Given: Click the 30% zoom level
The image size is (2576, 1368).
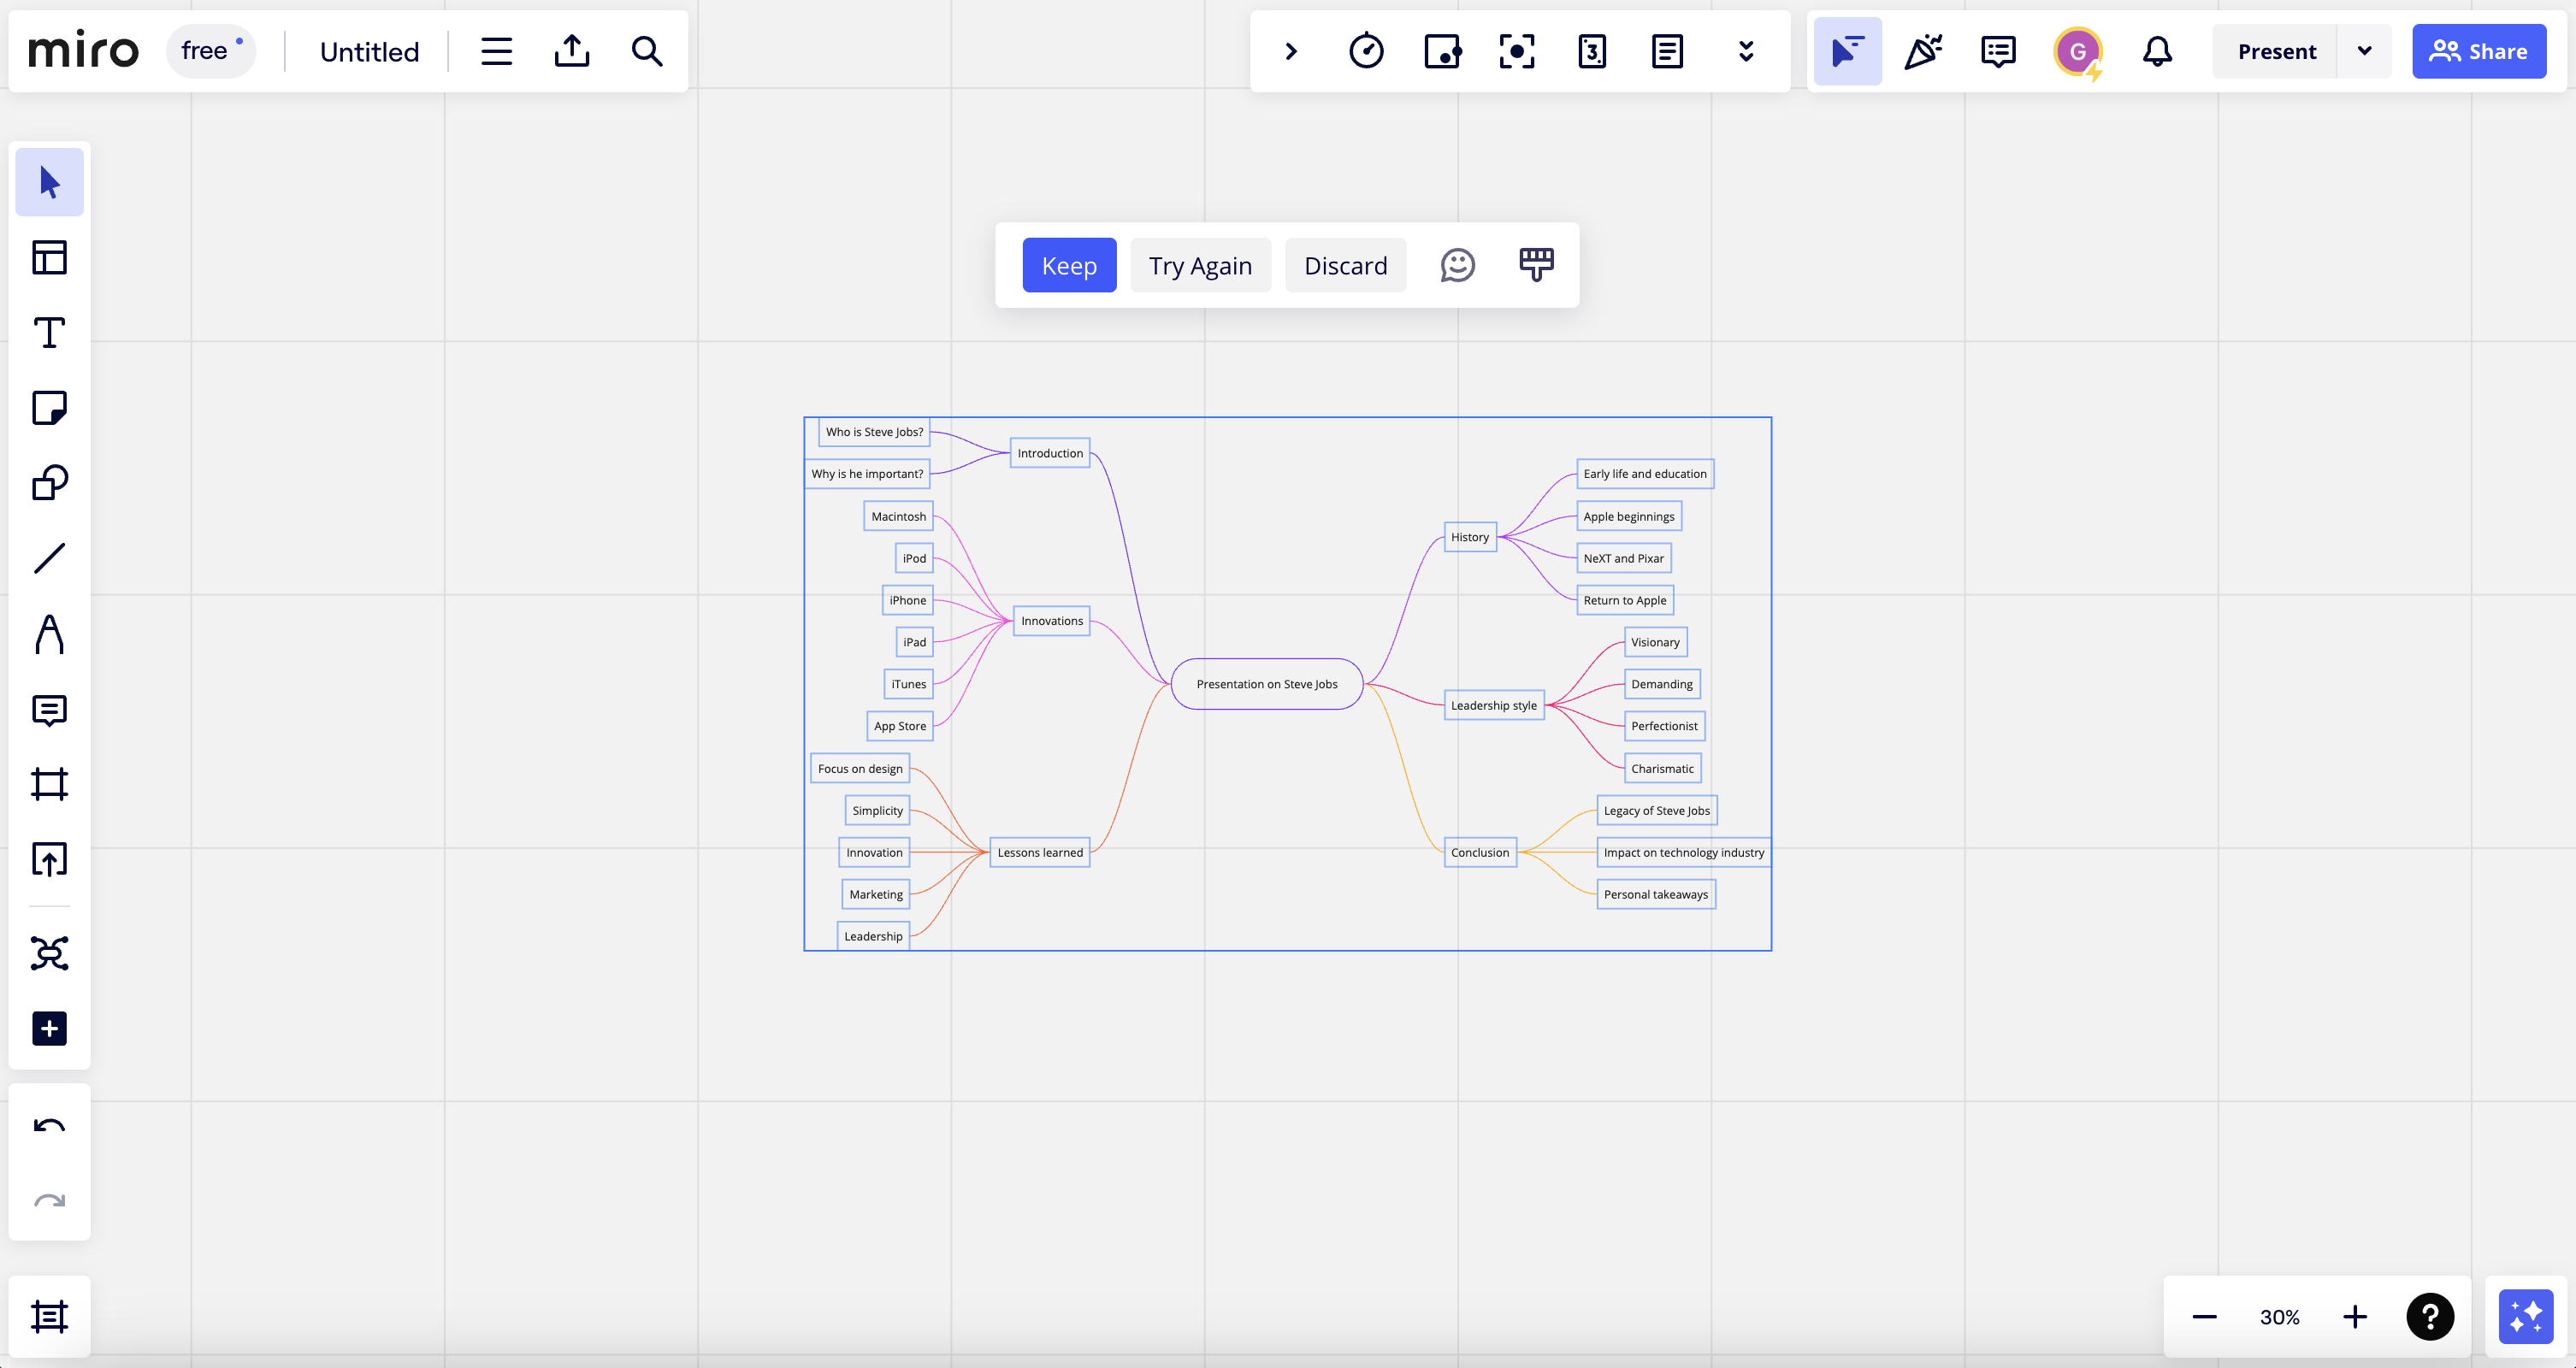Looking at the screenshot, I should pyautogui.click(x=2279, y=1316).
